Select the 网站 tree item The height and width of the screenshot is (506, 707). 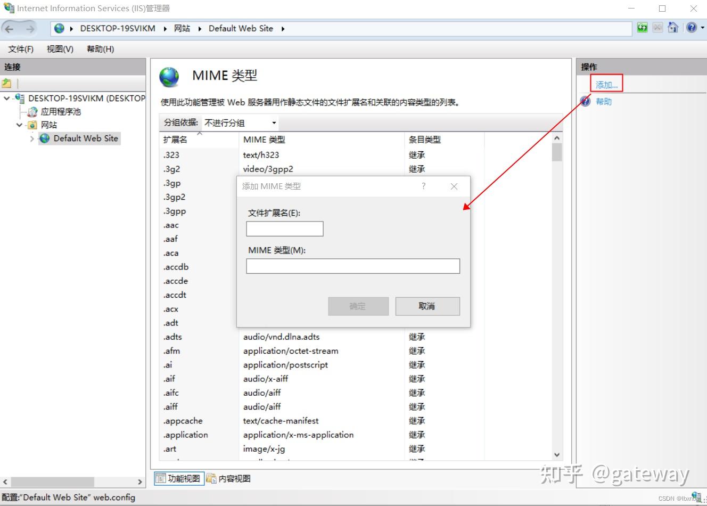(x=48, y=125)
